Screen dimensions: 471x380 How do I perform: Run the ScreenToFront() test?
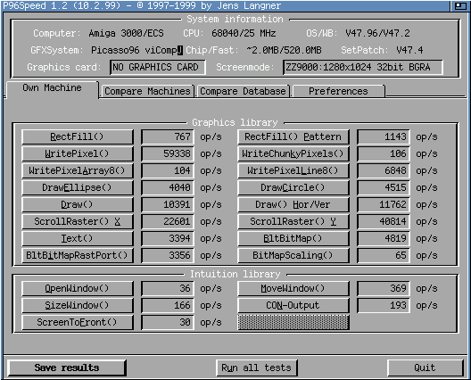78,322
